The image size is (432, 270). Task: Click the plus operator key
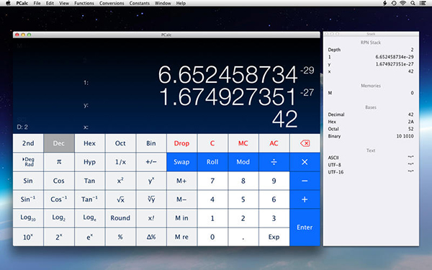(305, 199)
